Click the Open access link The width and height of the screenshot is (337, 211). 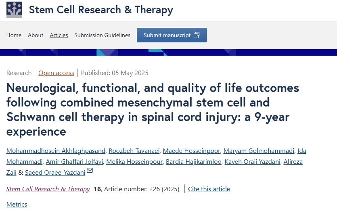click(56, 73)
